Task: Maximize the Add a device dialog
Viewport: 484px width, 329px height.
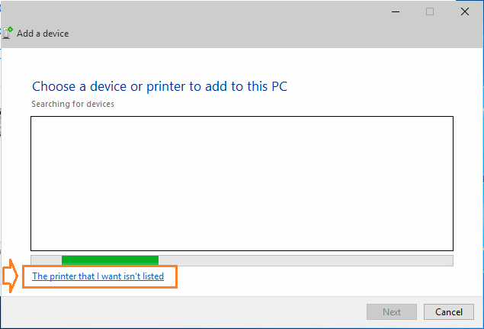Action: (430, 11)
